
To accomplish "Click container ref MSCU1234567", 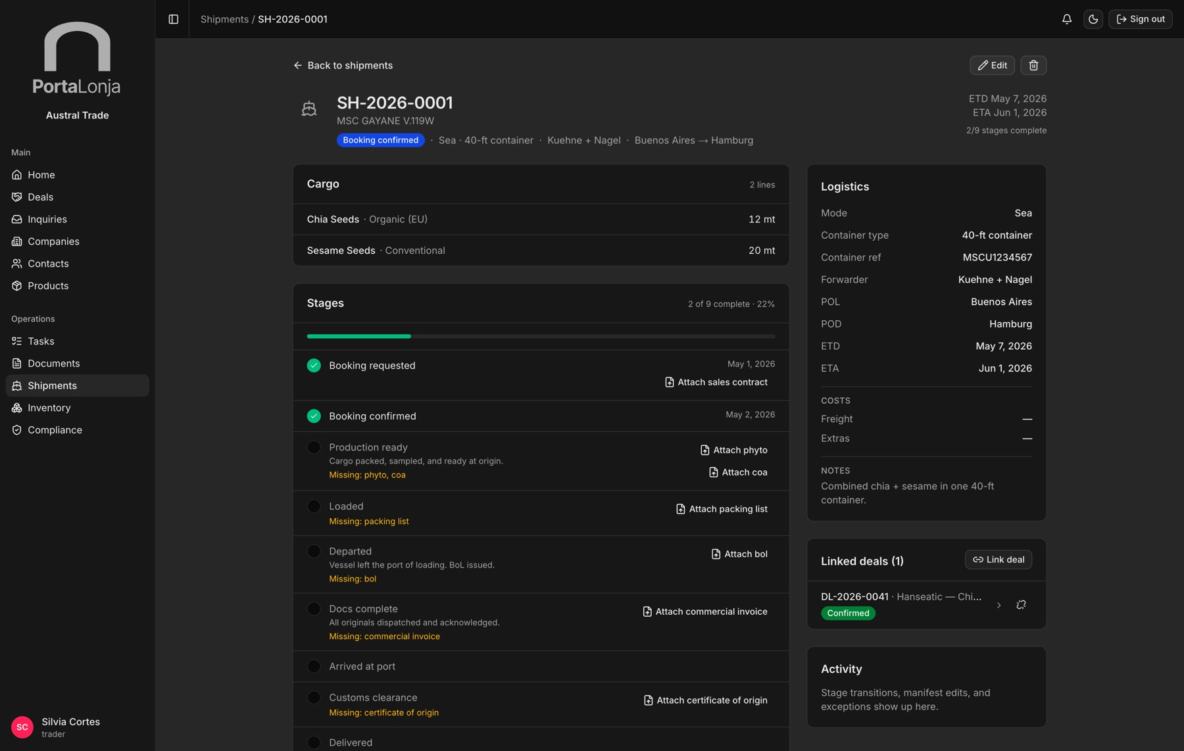I will click(997, 258).
